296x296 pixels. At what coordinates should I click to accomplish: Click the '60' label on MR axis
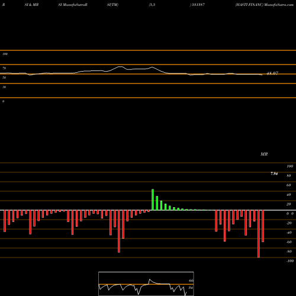tap(289, 185)
